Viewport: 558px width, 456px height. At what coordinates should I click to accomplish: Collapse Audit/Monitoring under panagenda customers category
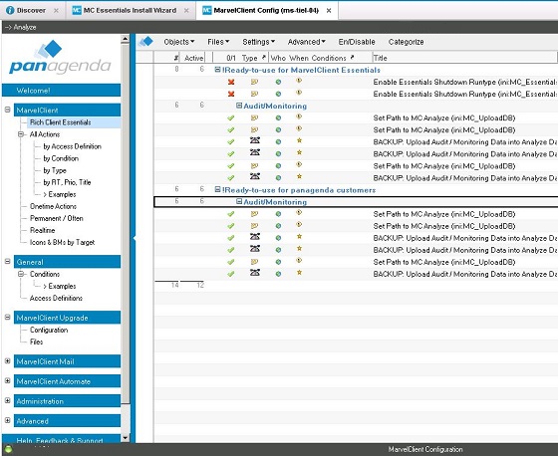coord(239,202)
